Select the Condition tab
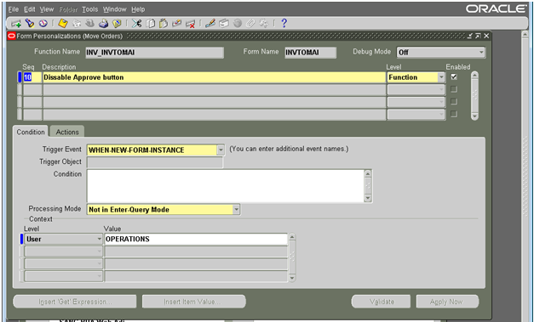This screenshot has height=322, width=534. (x=31, y=132)
